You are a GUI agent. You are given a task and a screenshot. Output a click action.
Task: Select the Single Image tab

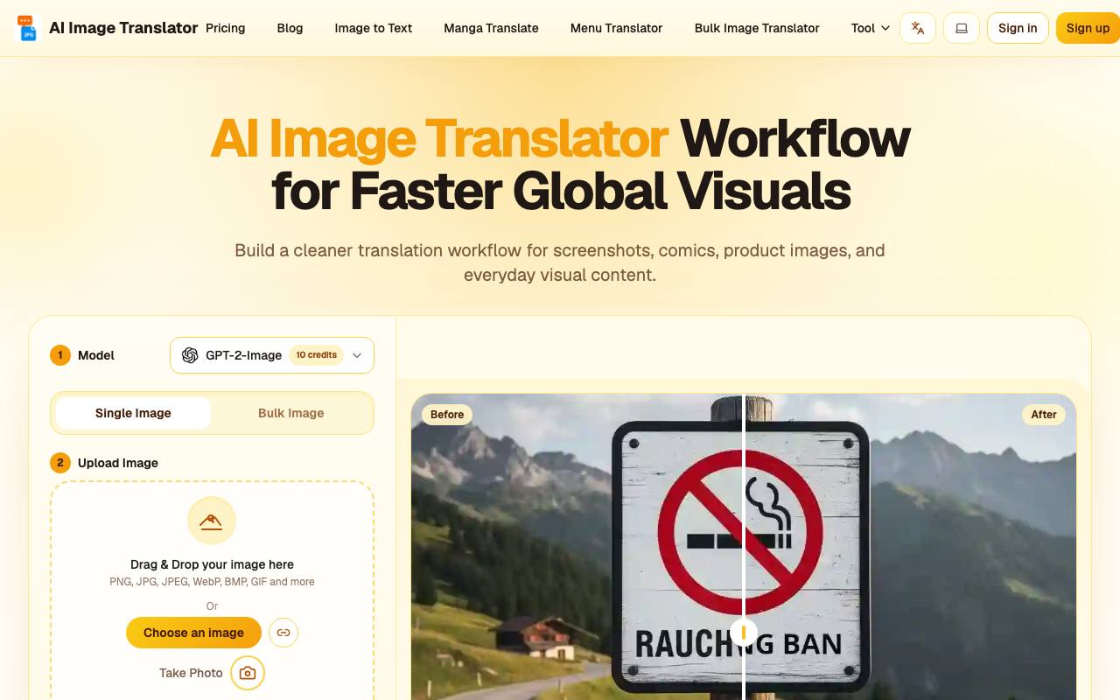133,413
